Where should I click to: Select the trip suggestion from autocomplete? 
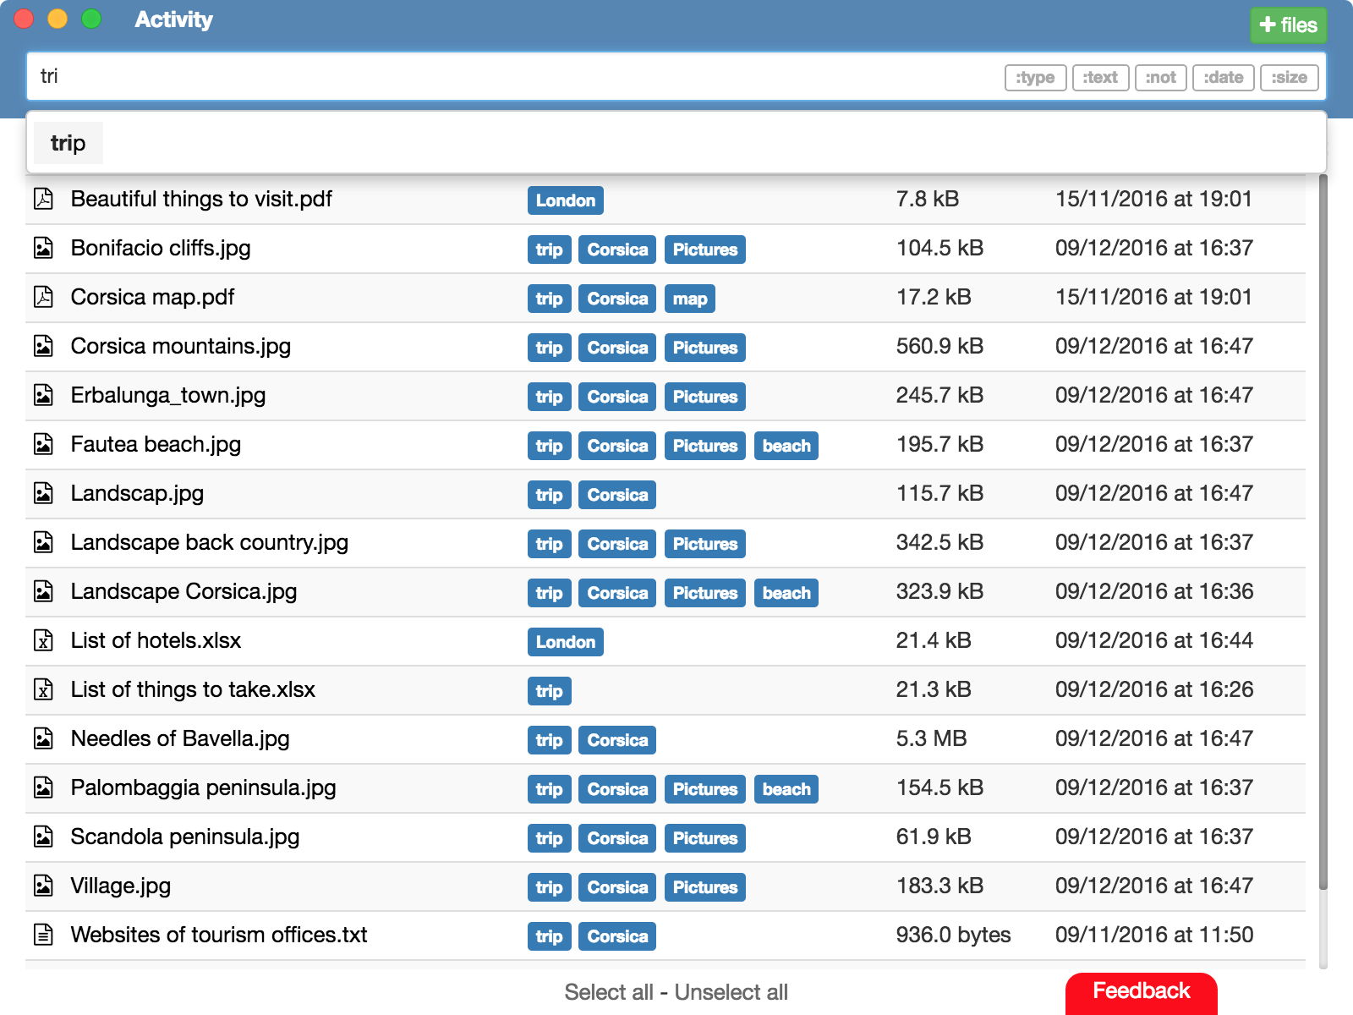click(x=68, y=142)
